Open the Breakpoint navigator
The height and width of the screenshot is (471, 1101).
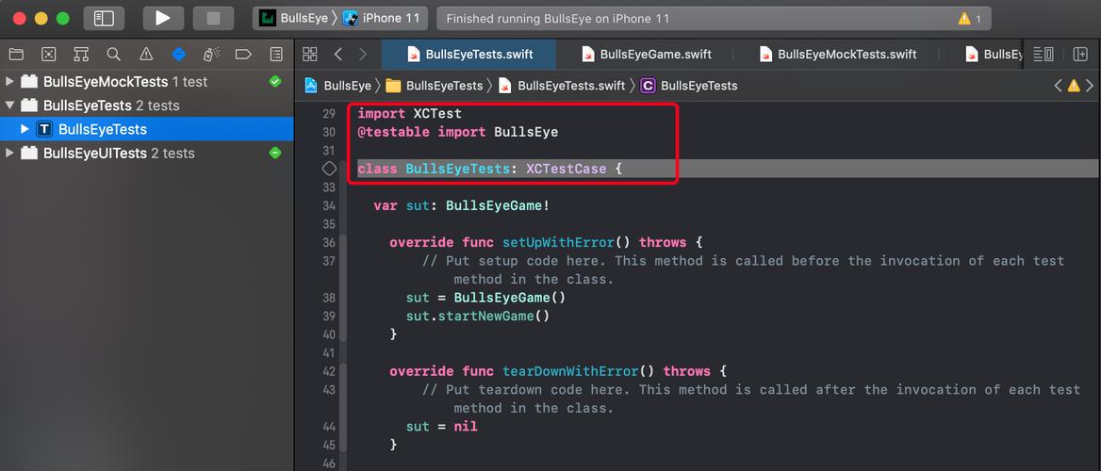tap(243, 54)
